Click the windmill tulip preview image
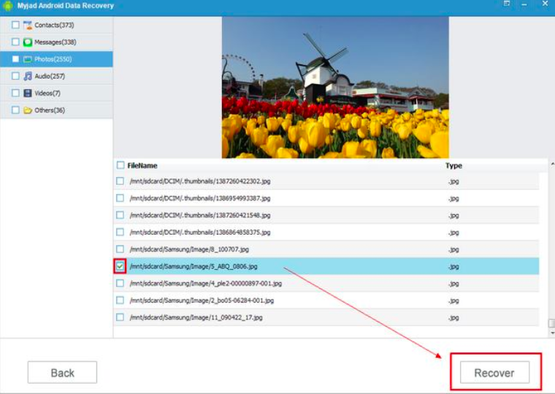Image resolution: width=555 pixels, height=394 pixels. click(x=335, y=87)
